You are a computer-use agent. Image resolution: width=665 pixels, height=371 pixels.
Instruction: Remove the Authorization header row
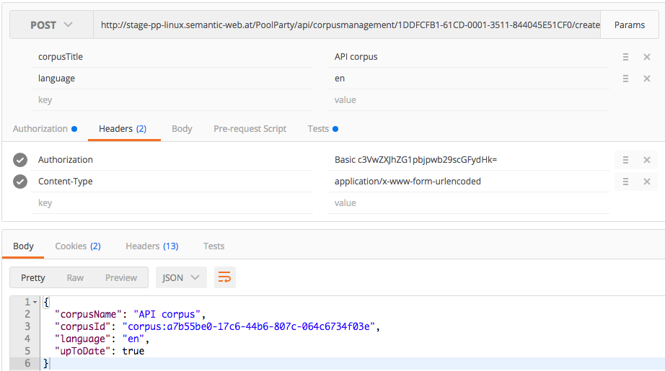[x=647, y=160]
